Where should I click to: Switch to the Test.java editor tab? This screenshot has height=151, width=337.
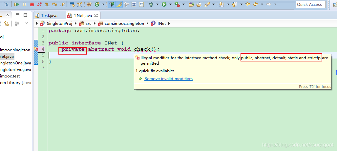click(49, 16)
